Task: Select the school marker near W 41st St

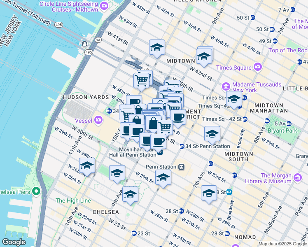Action: (x=157, y=49)
